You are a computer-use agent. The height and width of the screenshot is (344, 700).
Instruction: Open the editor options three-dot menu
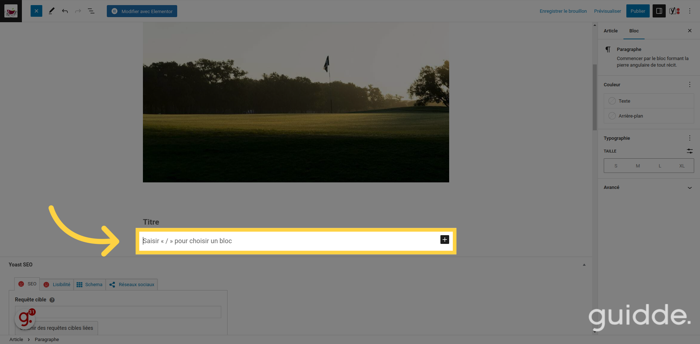(690, 11)
